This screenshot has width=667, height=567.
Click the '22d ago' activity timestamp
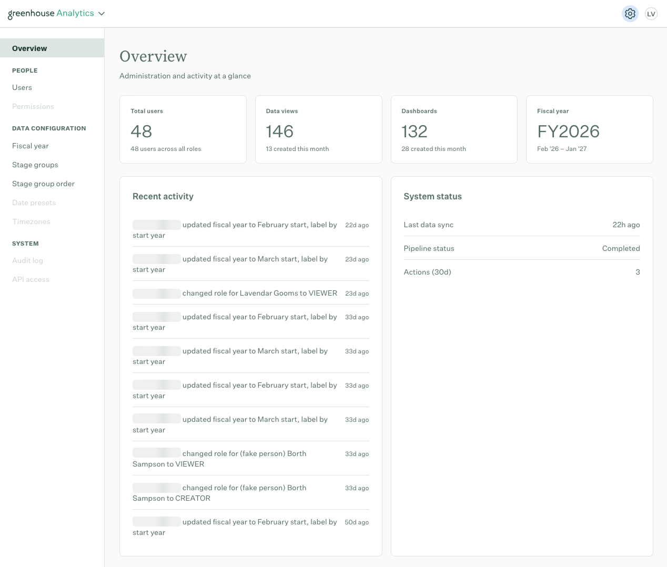point(357,225)
